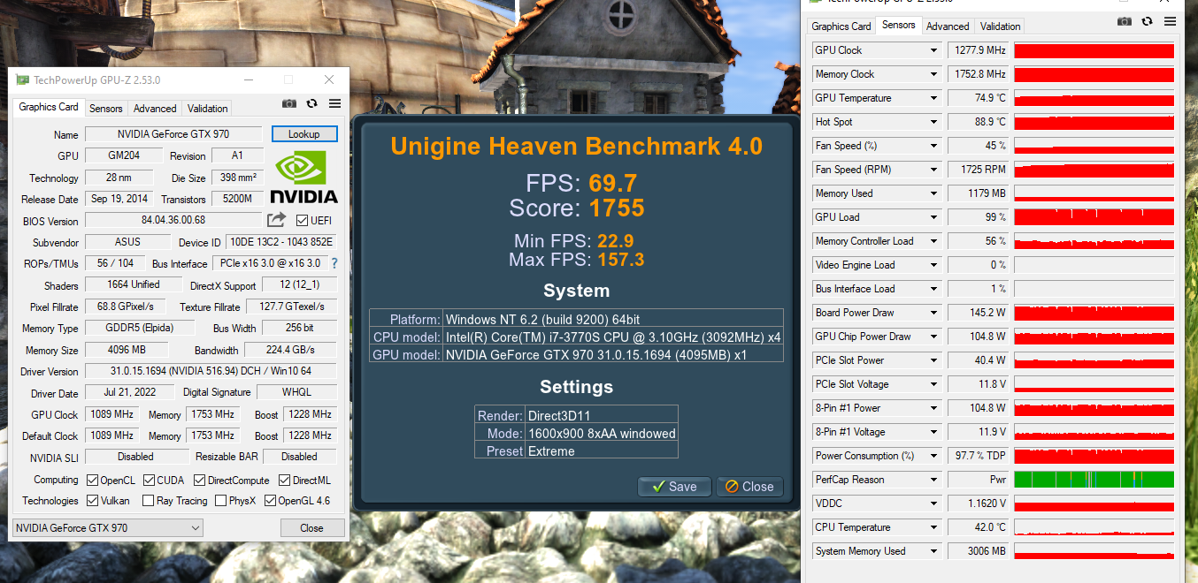The height and width of the screenshot is (583, 1198).
Task: Click the NVIDIA logo image
Action: click(303, 178)
